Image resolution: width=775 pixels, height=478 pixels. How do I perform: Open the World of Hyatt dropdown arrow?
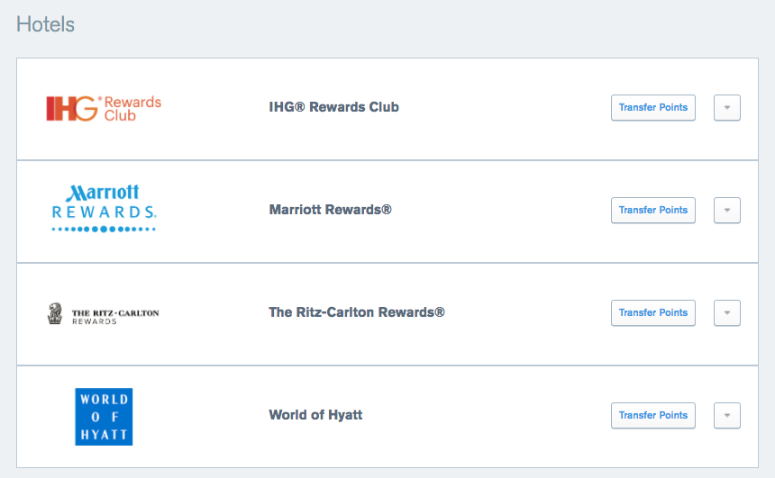(727, 416)
